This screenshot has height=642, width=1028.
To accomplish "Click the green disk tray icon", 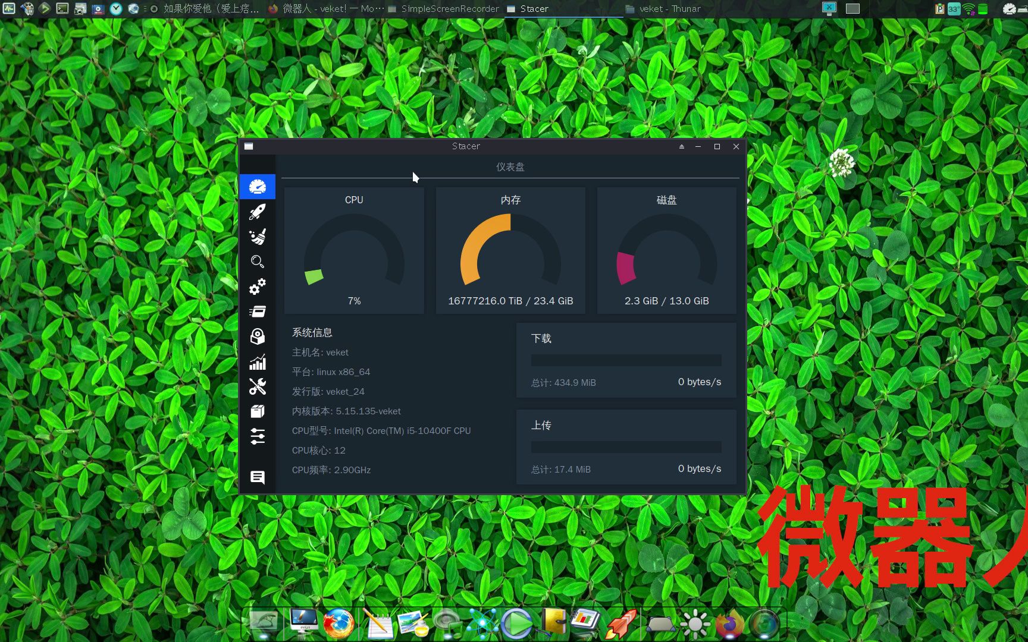I will [983, 9].
